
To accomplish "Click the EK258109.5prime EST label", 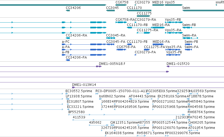I will point(172,96).
